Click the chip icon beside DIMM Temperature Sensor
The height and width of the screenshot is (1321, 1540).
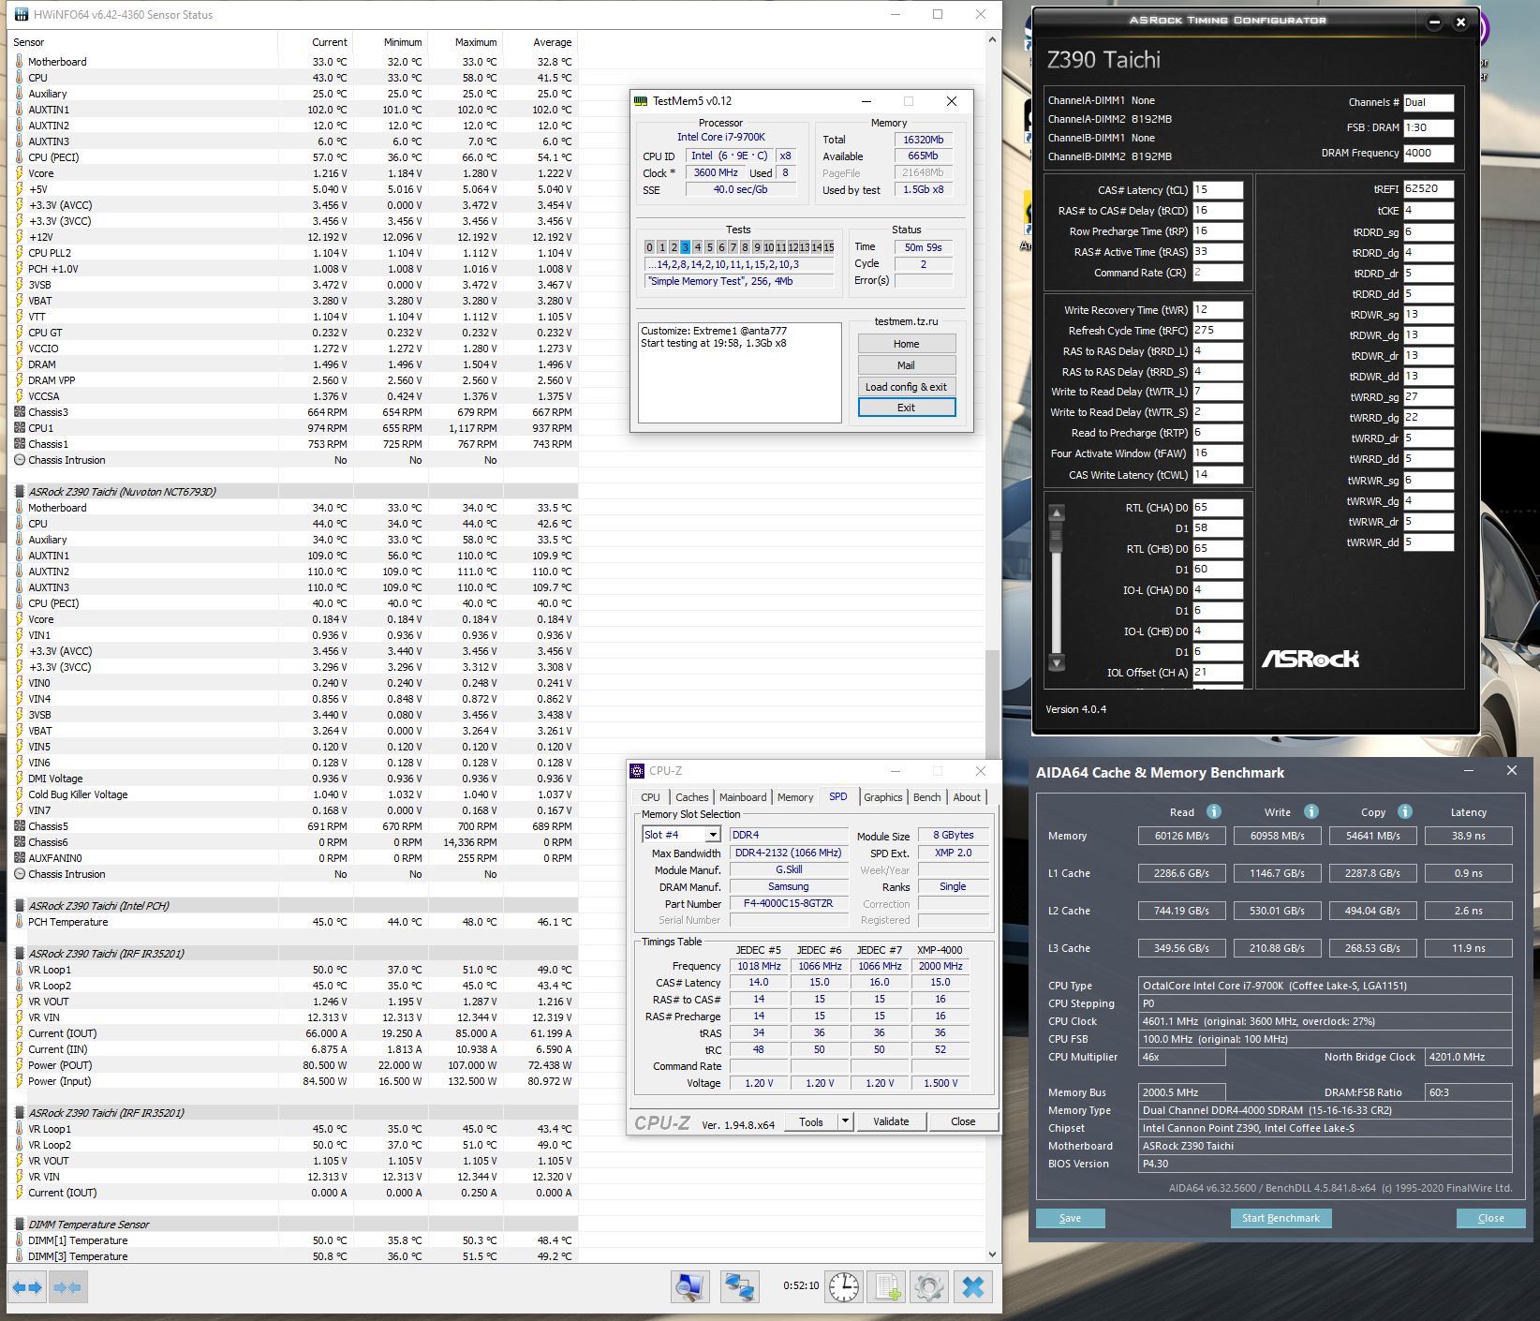pyautogui.click(x=20, y=1225)
